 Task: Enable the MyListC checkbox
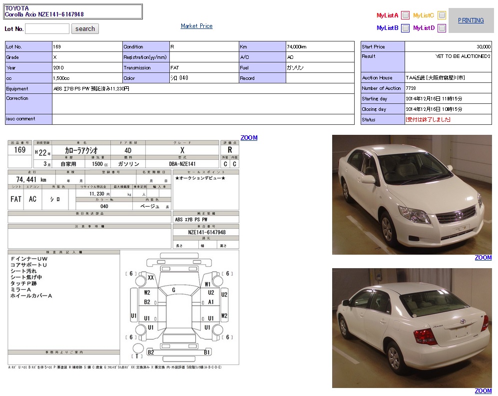pyautogui.click(x=442, y=15)
